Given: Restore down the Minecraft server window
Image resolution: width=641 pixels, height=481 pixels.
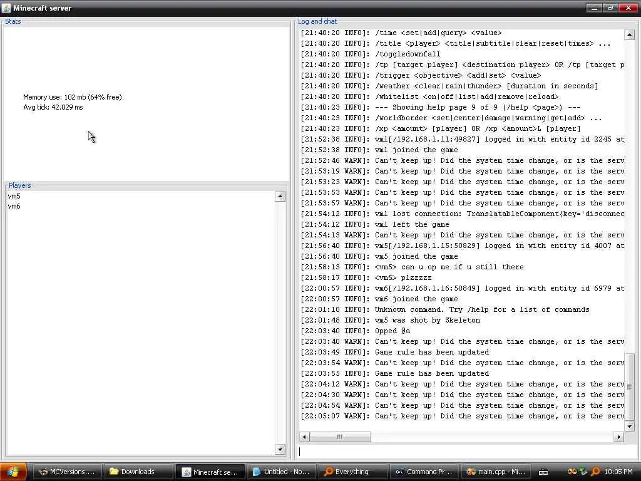Looking at the screenshot, I should (x=610, y=8).
